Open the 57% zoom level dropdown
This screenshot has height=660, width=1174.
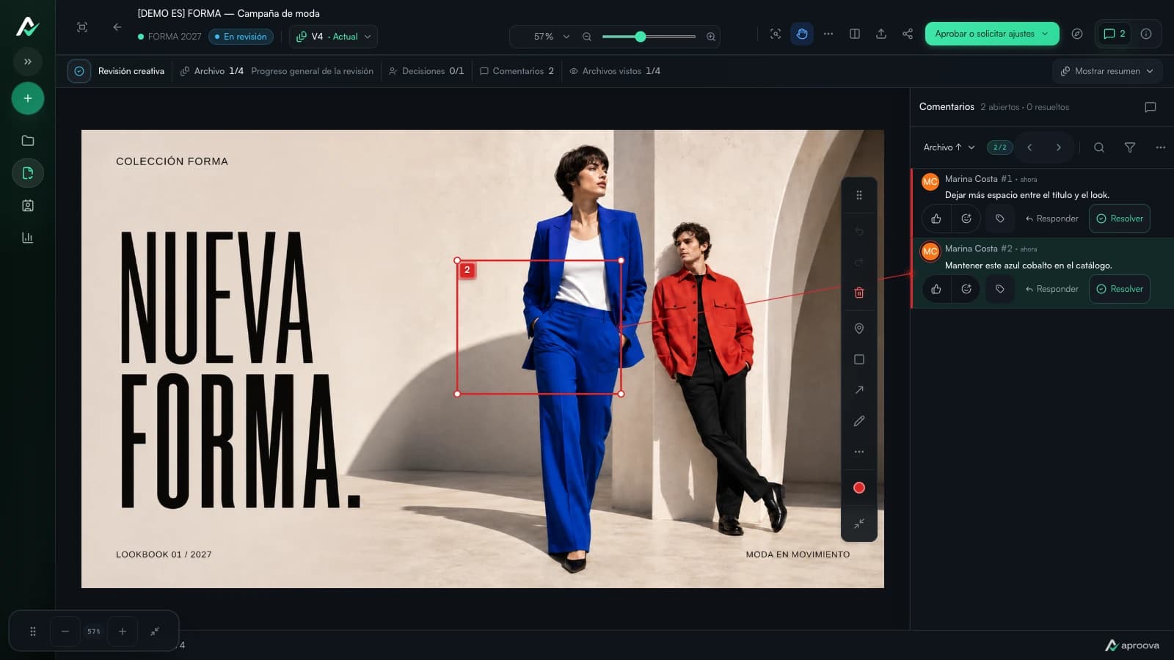(x=551, y=37)
